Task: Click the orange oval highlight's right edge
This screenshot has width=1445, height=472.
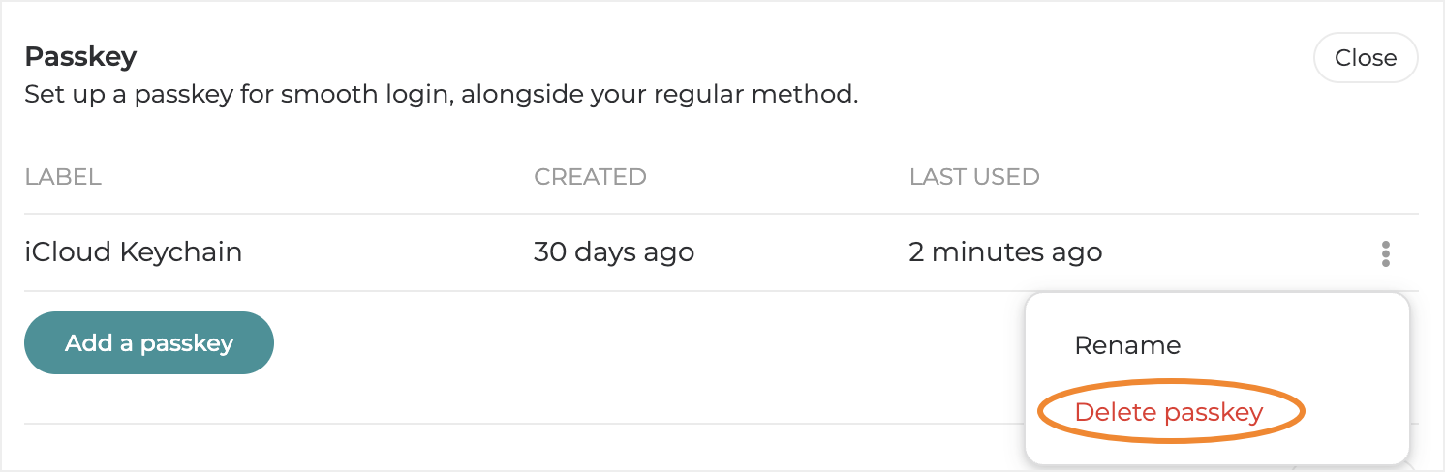Action: click(1305, 412)
